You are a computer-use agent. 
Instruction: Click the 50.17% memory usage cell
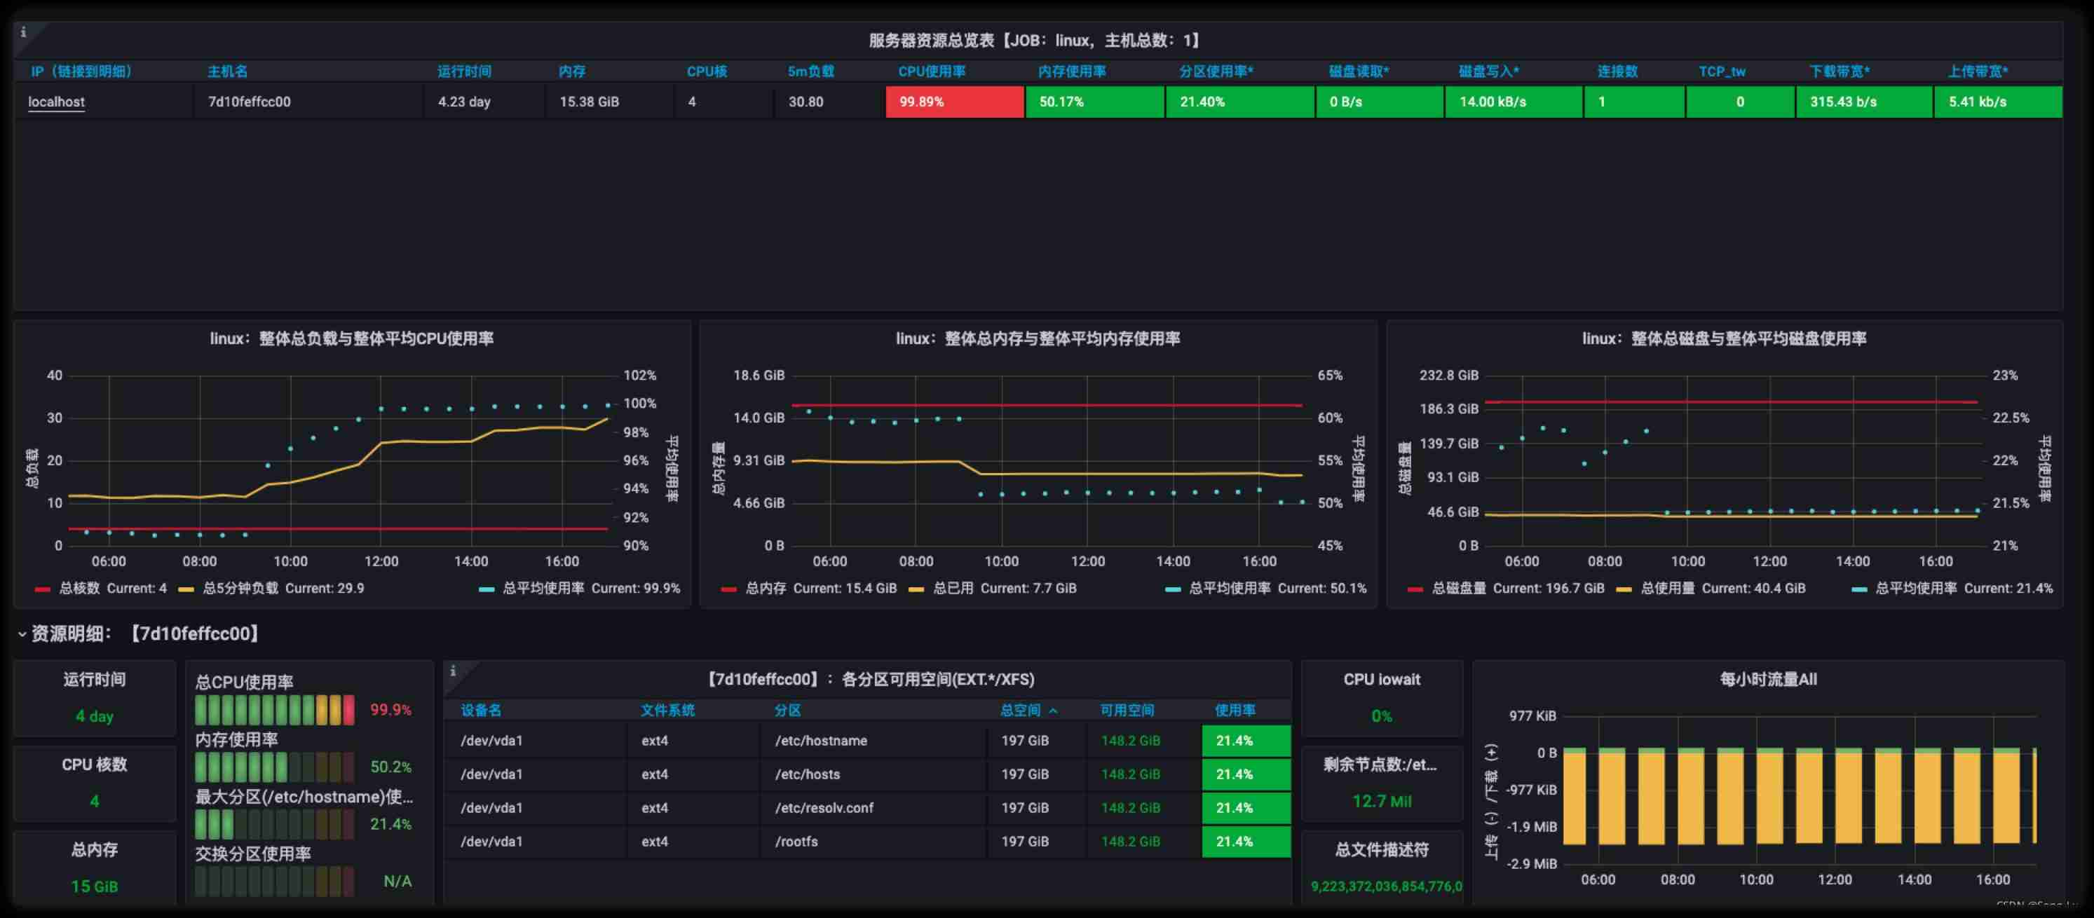point(1094,102)
